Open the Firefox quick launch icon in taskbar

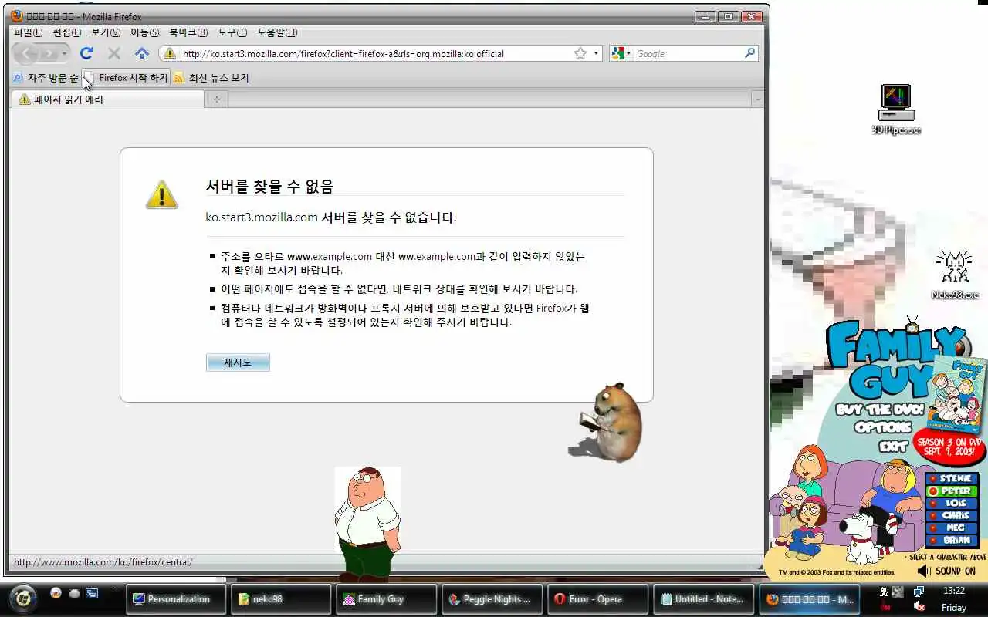[56, 593]
